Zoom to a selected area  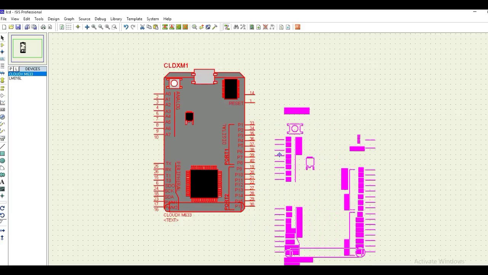pos(114,27)
